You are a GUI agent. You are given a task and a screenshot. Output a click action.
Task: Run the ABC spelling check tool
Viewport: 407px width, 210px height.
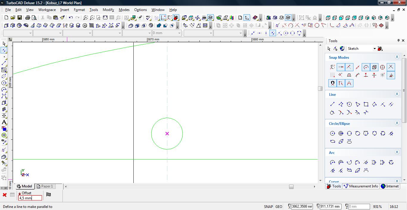(149, 18)
